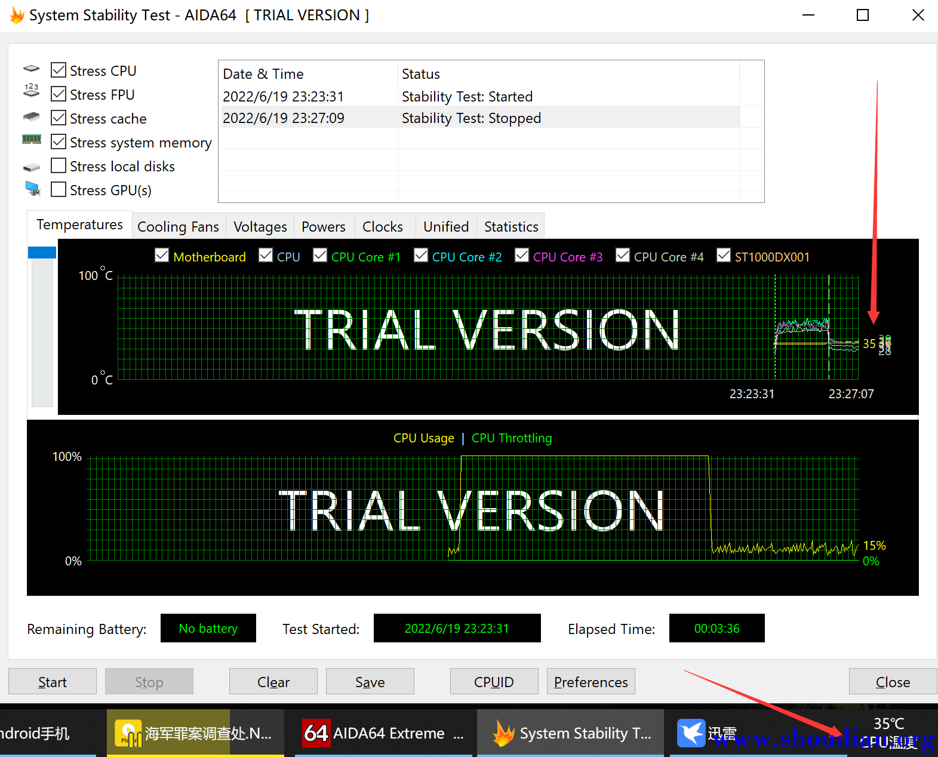Click the 23:23:31 graph time label
Screen dimensions: 938x757
[752, 394]
